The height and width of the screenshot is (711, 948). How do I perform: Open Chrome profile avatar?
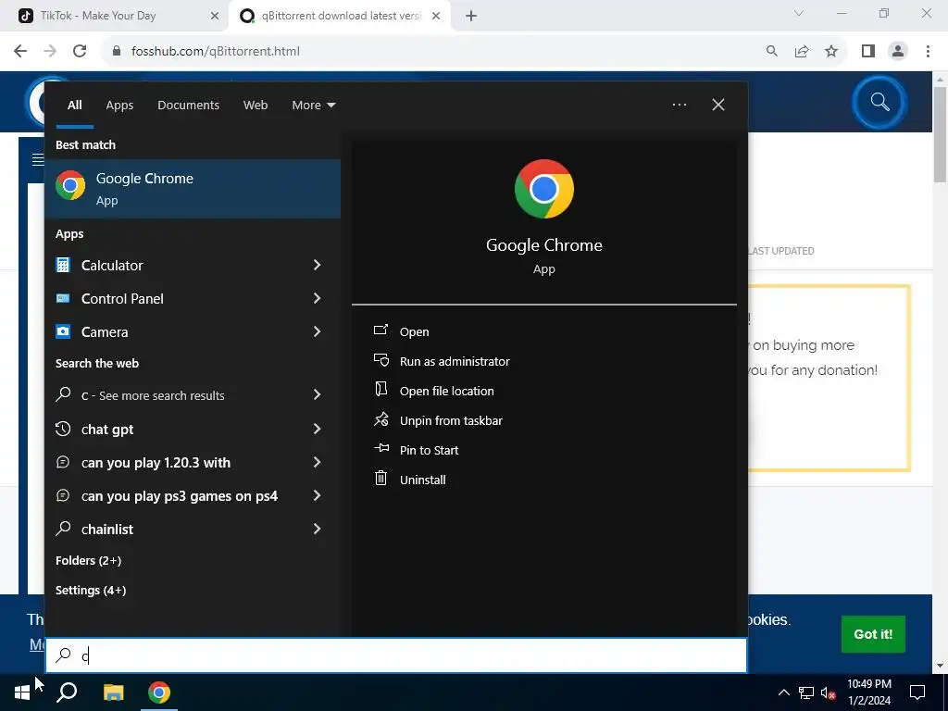[x=898, y=52]
